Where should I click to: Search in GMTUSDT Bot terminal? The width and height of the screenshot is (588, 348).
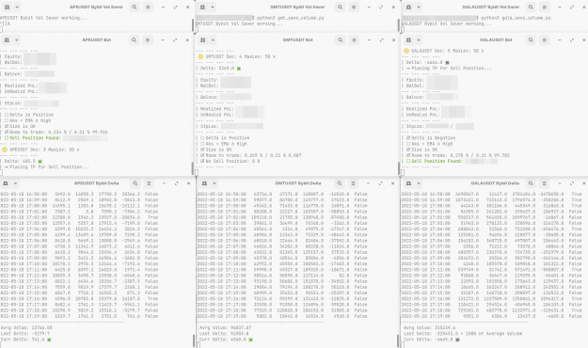pyautogui.click(x=341, y=40)
